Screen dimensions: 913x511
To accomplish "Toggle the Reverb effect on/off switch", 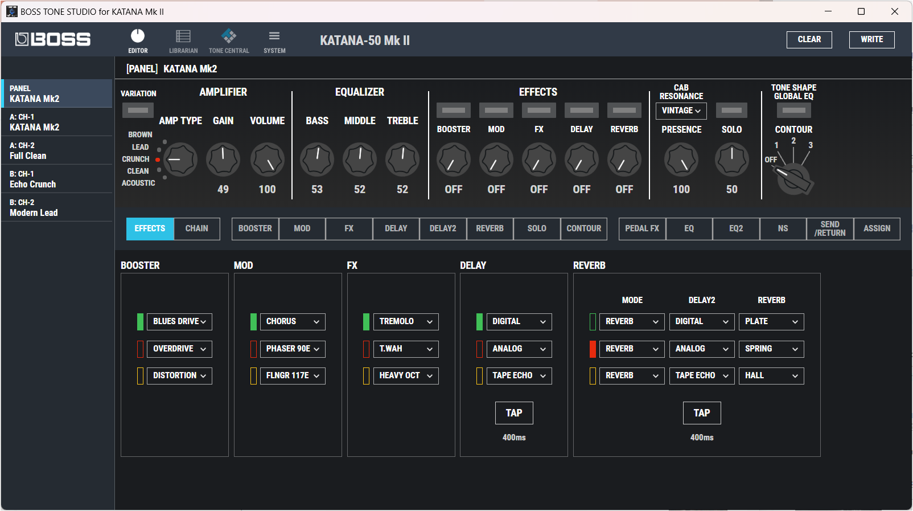I will (x=624, y=110).
